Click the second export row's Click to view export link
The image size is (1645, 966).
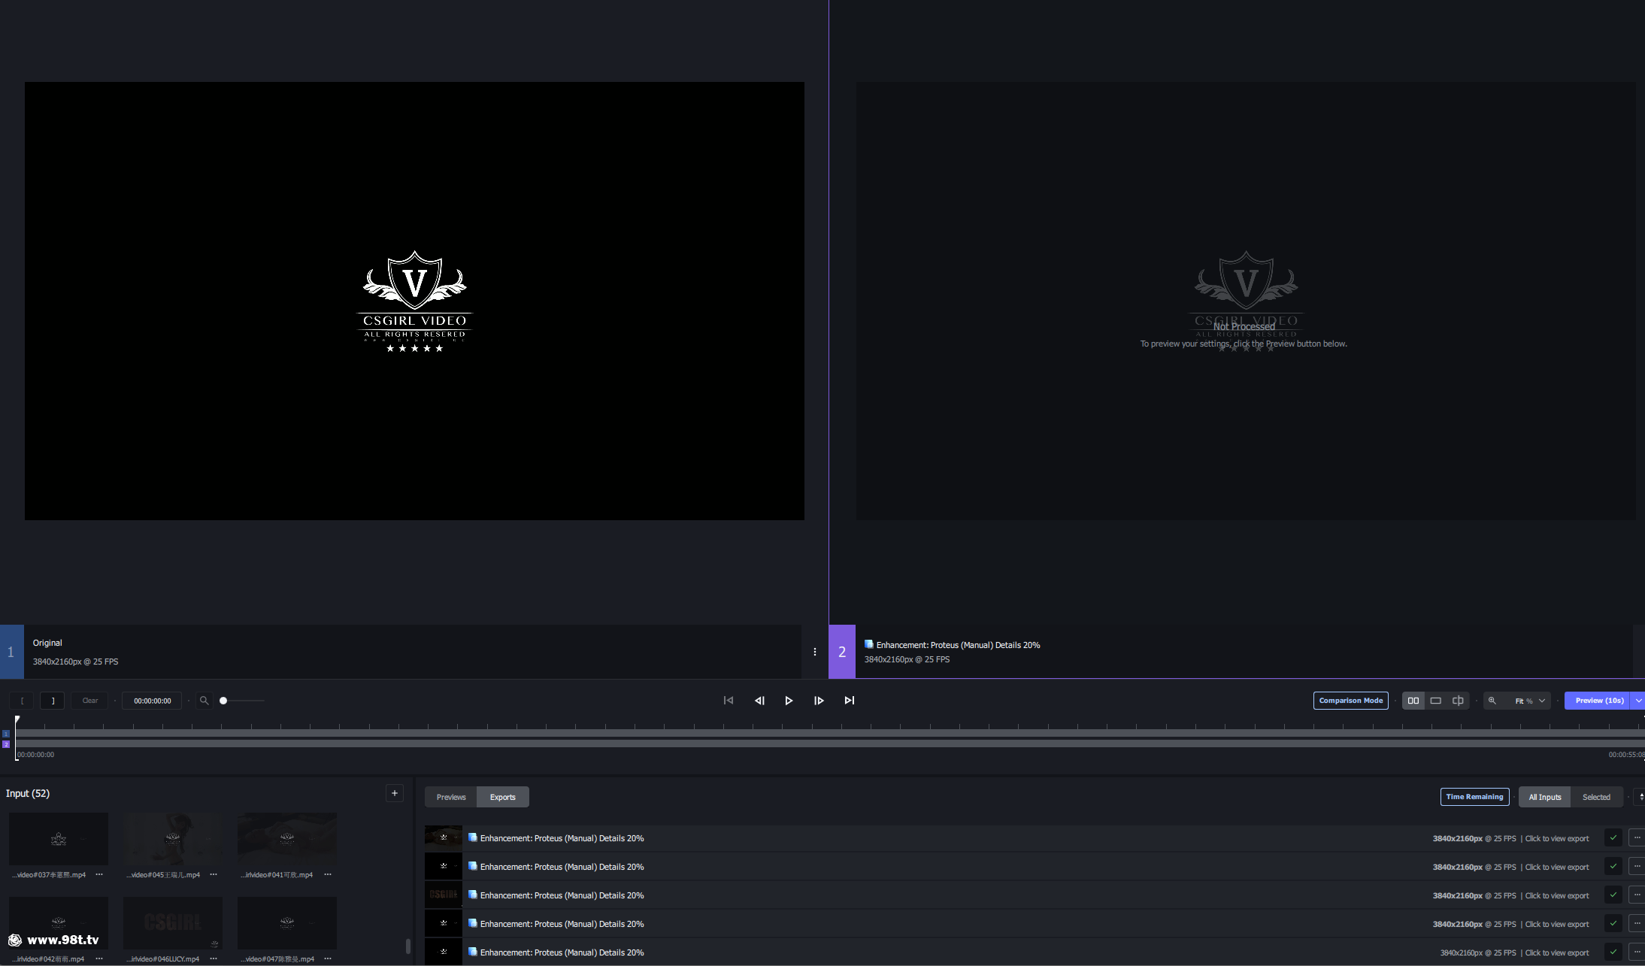point(1557,867)
